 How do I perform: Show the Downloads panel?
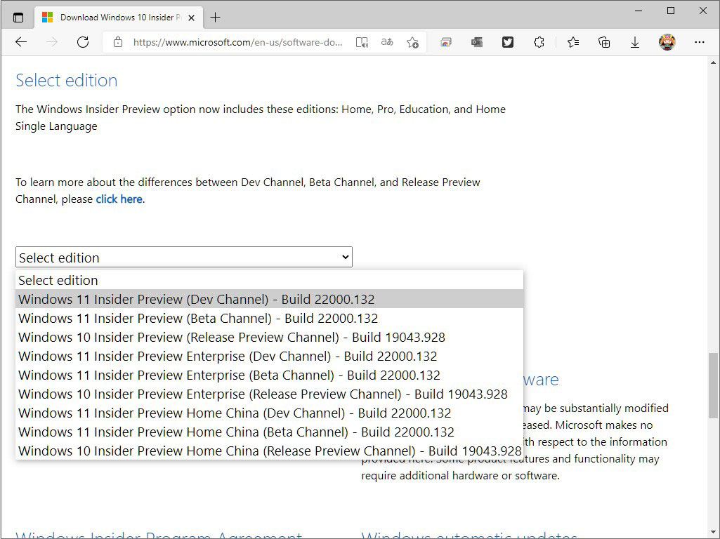click(x=635, y=42)
